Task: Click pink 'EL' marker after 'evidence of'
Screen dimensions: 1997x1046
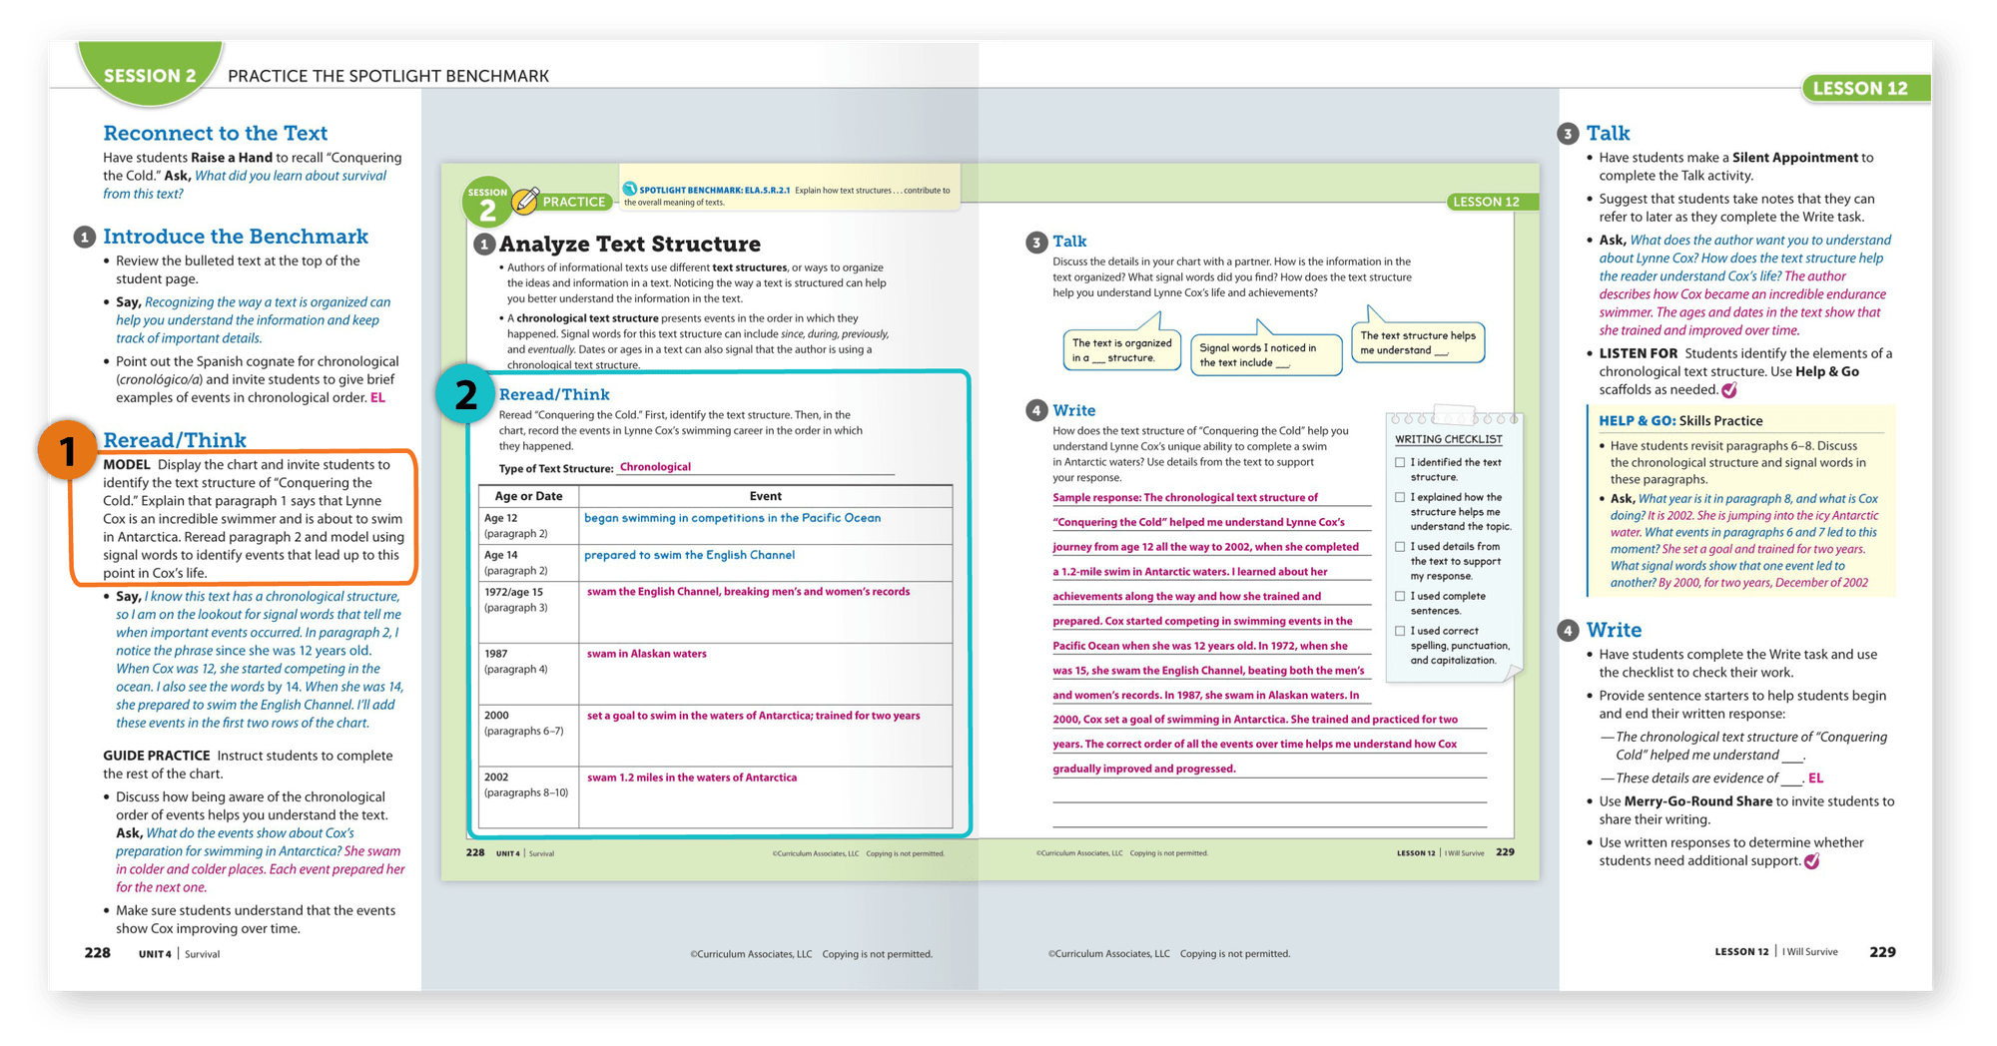Action: click(1816, 779)
